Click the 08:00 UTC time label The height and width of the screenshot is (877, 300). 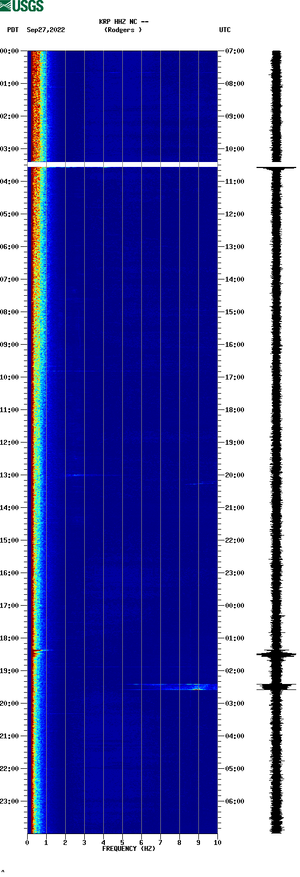[235, 84]
